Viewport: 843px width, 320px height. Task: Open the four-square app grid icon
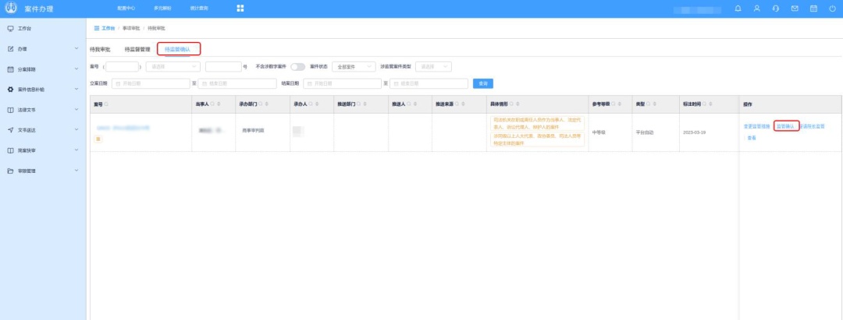[240, 9]
